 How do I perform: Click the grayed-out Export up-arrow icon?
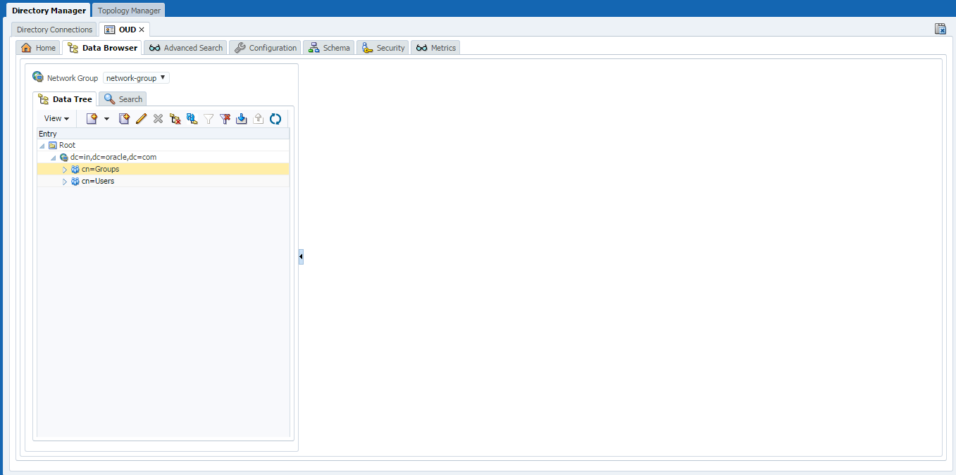tap(259, 119)
